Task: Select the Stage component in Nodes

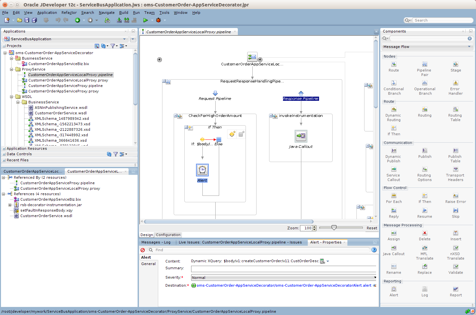Action: coord(455,67)
